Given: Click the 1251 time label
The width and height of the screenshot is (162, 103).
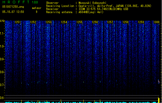Looking at the screenshot, I should (x=18, y=22).
